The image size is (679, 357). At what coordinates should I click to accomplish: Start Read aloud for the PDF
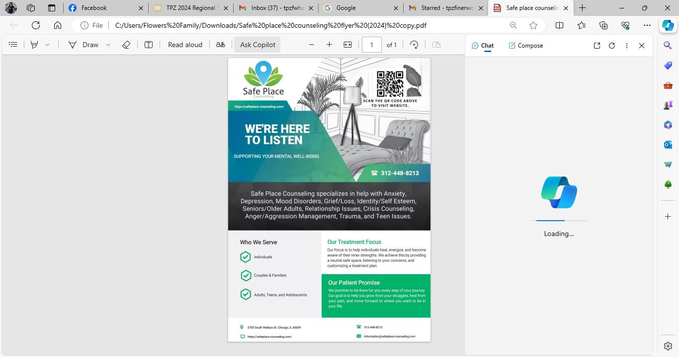click(185, 45)
